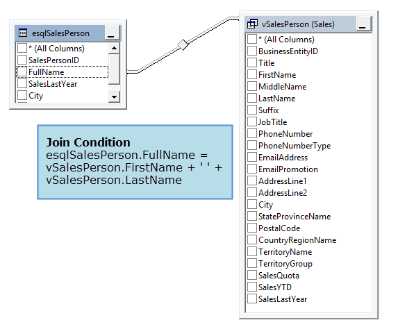The image size is (398, 336).
Task: Enable the BusinessEntityID column checkbox
Action: (x=252, y=51)
